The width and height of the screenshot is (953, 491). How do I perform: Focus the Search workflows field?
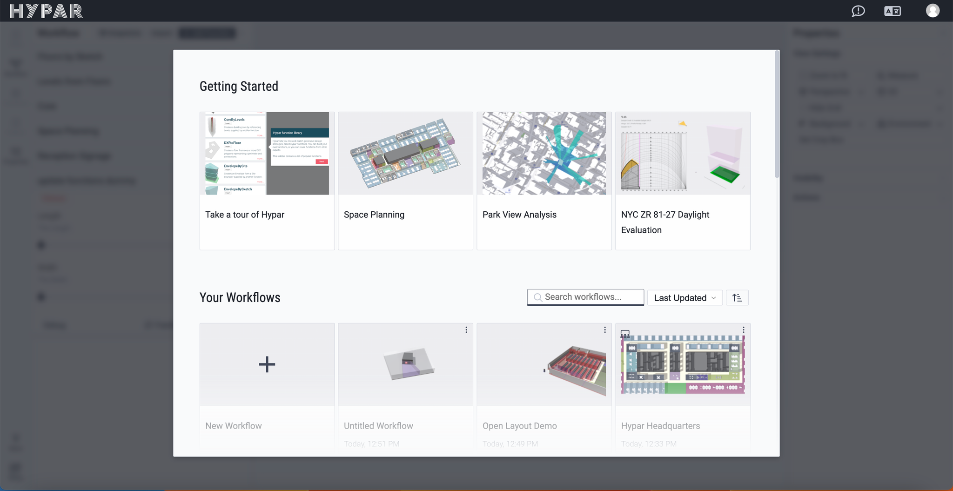coord(585,297)
